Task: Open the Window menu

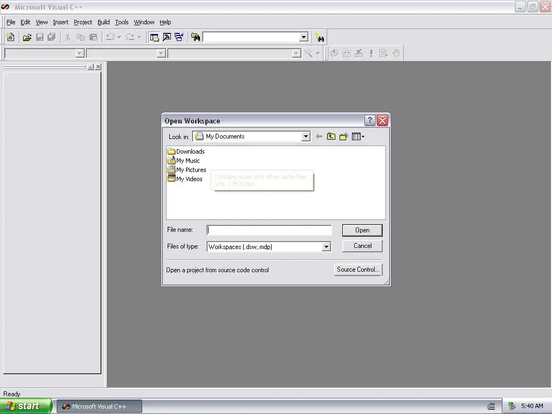Action: pos(144,22)
